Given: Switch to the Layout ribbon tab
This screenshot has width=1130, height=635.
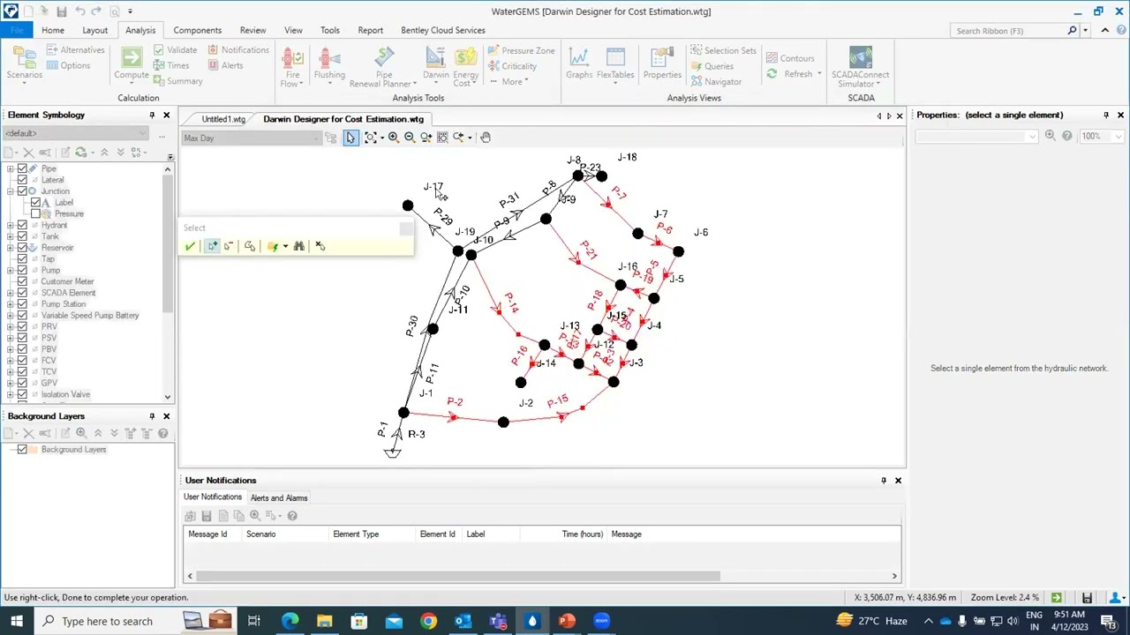Looking at the screenshot, I should click(94, 30).
